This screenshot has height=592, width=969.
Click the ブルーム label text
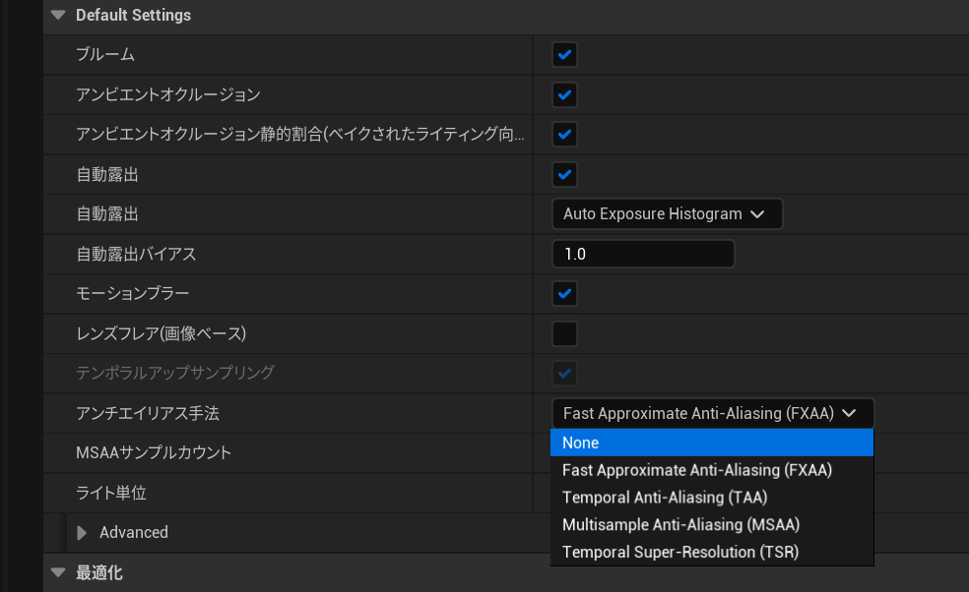tap(105, 55)
